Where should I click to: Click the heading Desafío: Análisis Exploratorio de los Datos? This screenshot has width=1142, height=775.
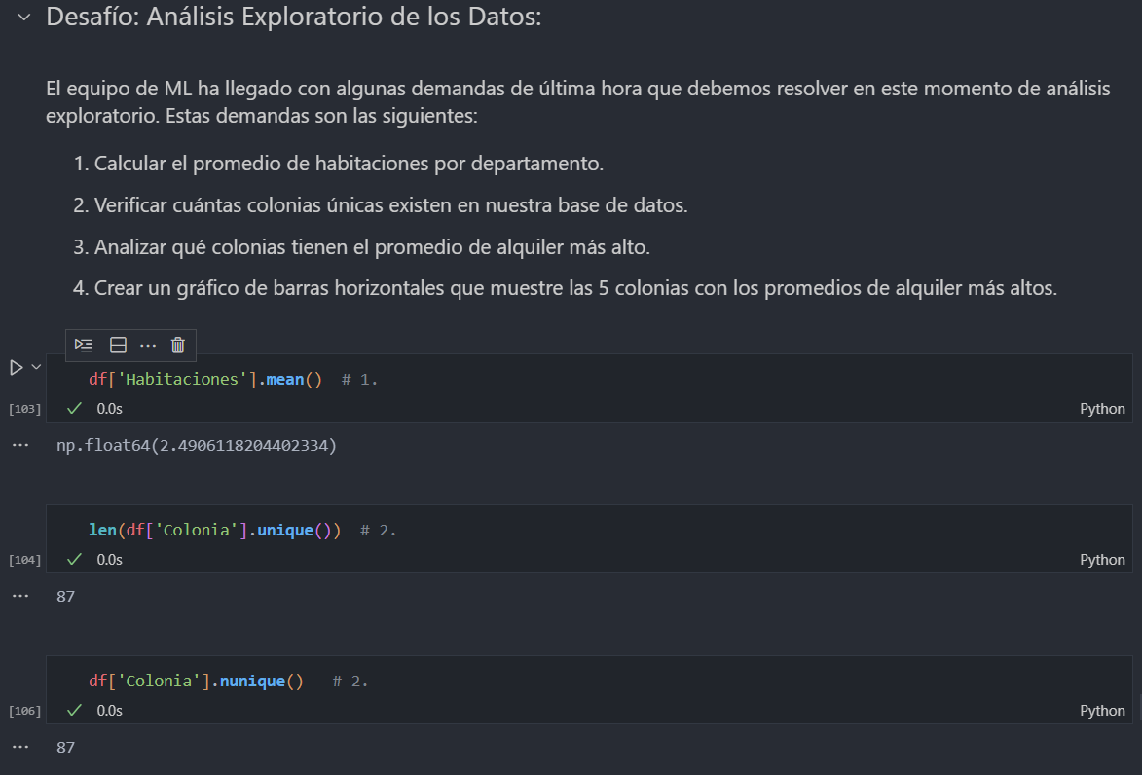[x=293, y=17]
